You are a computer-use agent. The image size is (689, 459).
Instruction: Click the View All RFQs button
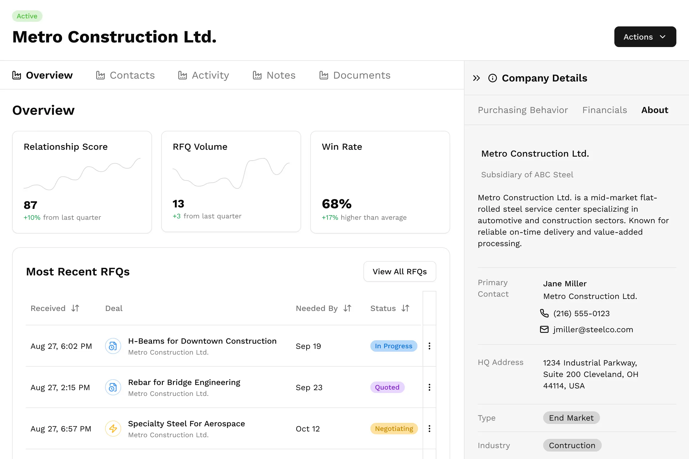[x=399, y=272]
